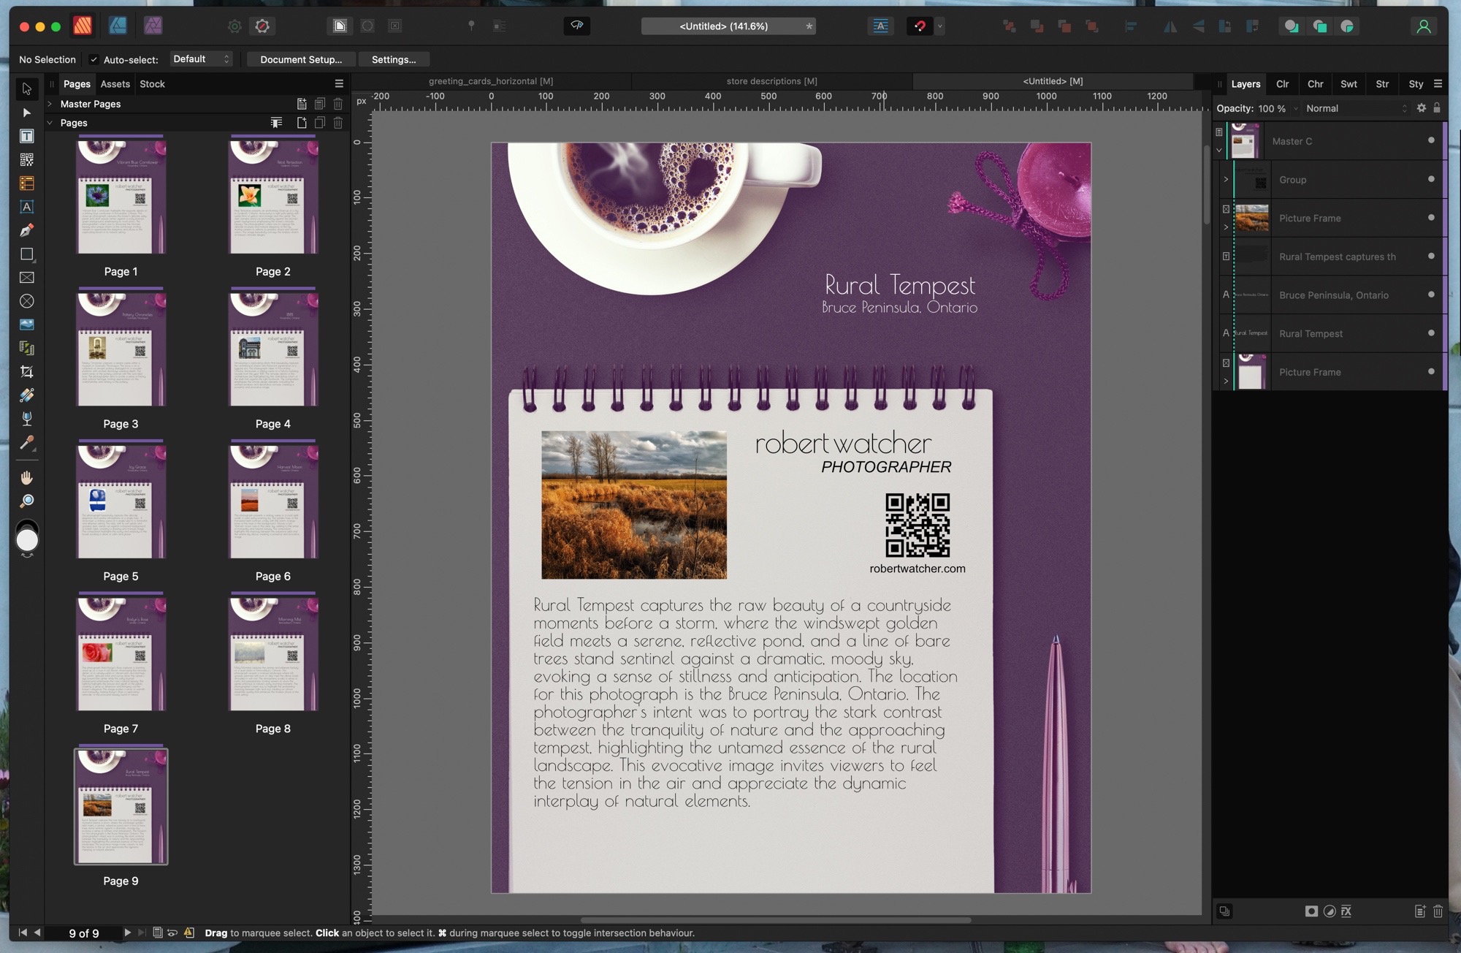
Task: Open the Page 3 thumbnail
Action: 121,349
